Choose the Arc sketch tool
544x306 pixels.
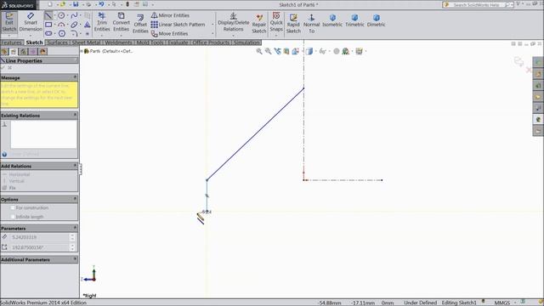pyautogui.click(x=61, y=25)
